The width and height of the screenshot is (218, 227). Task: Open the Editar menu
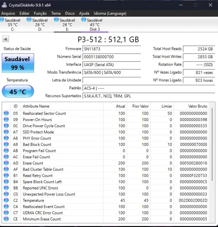coord(25,13)
